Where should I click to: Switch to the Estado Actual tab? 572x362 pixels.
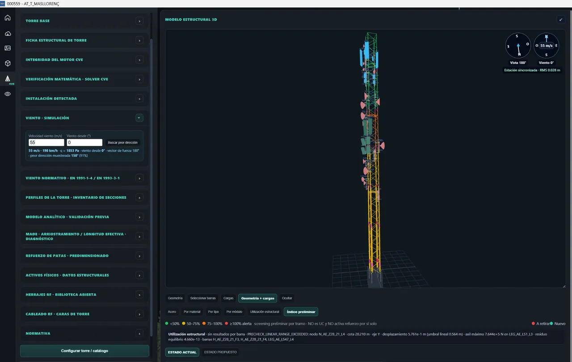[x=182, y=352]
